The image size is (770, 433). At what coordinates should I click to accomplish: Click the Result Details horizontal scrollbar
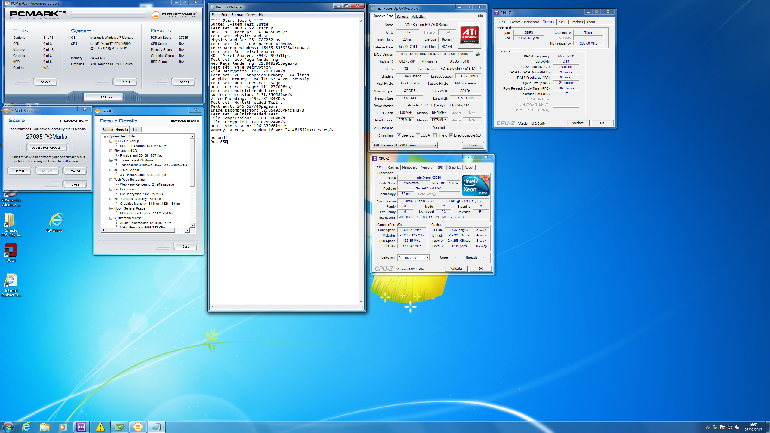coord(145,230)
